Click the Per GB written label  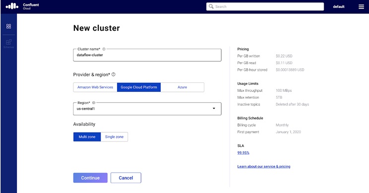coord(249,56)
